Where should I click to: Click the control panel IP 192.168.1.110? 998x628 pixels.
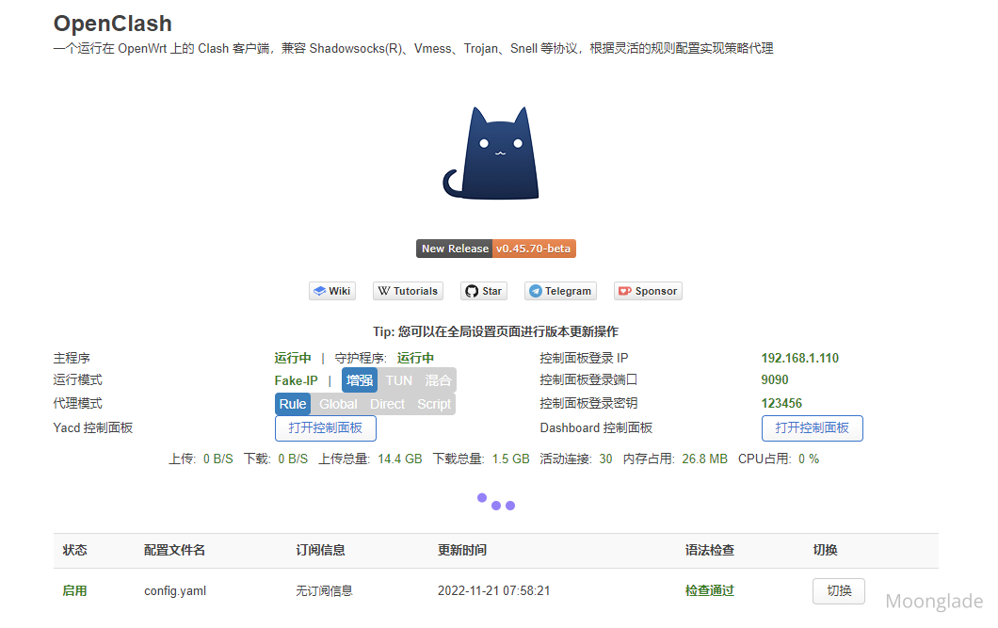799,359
